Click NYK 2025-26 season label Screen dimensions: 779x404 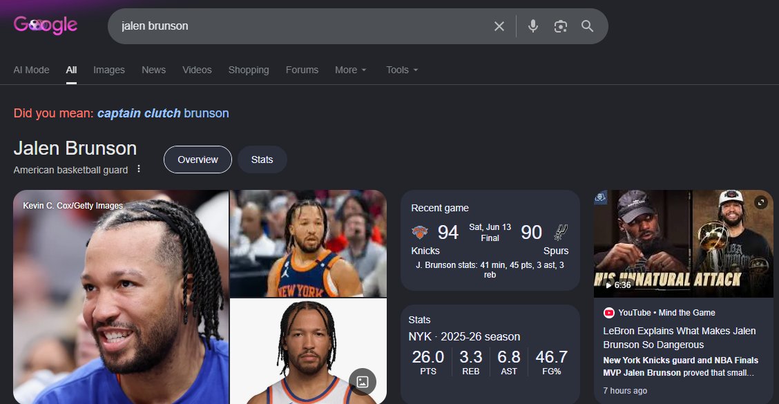[464, 337]
